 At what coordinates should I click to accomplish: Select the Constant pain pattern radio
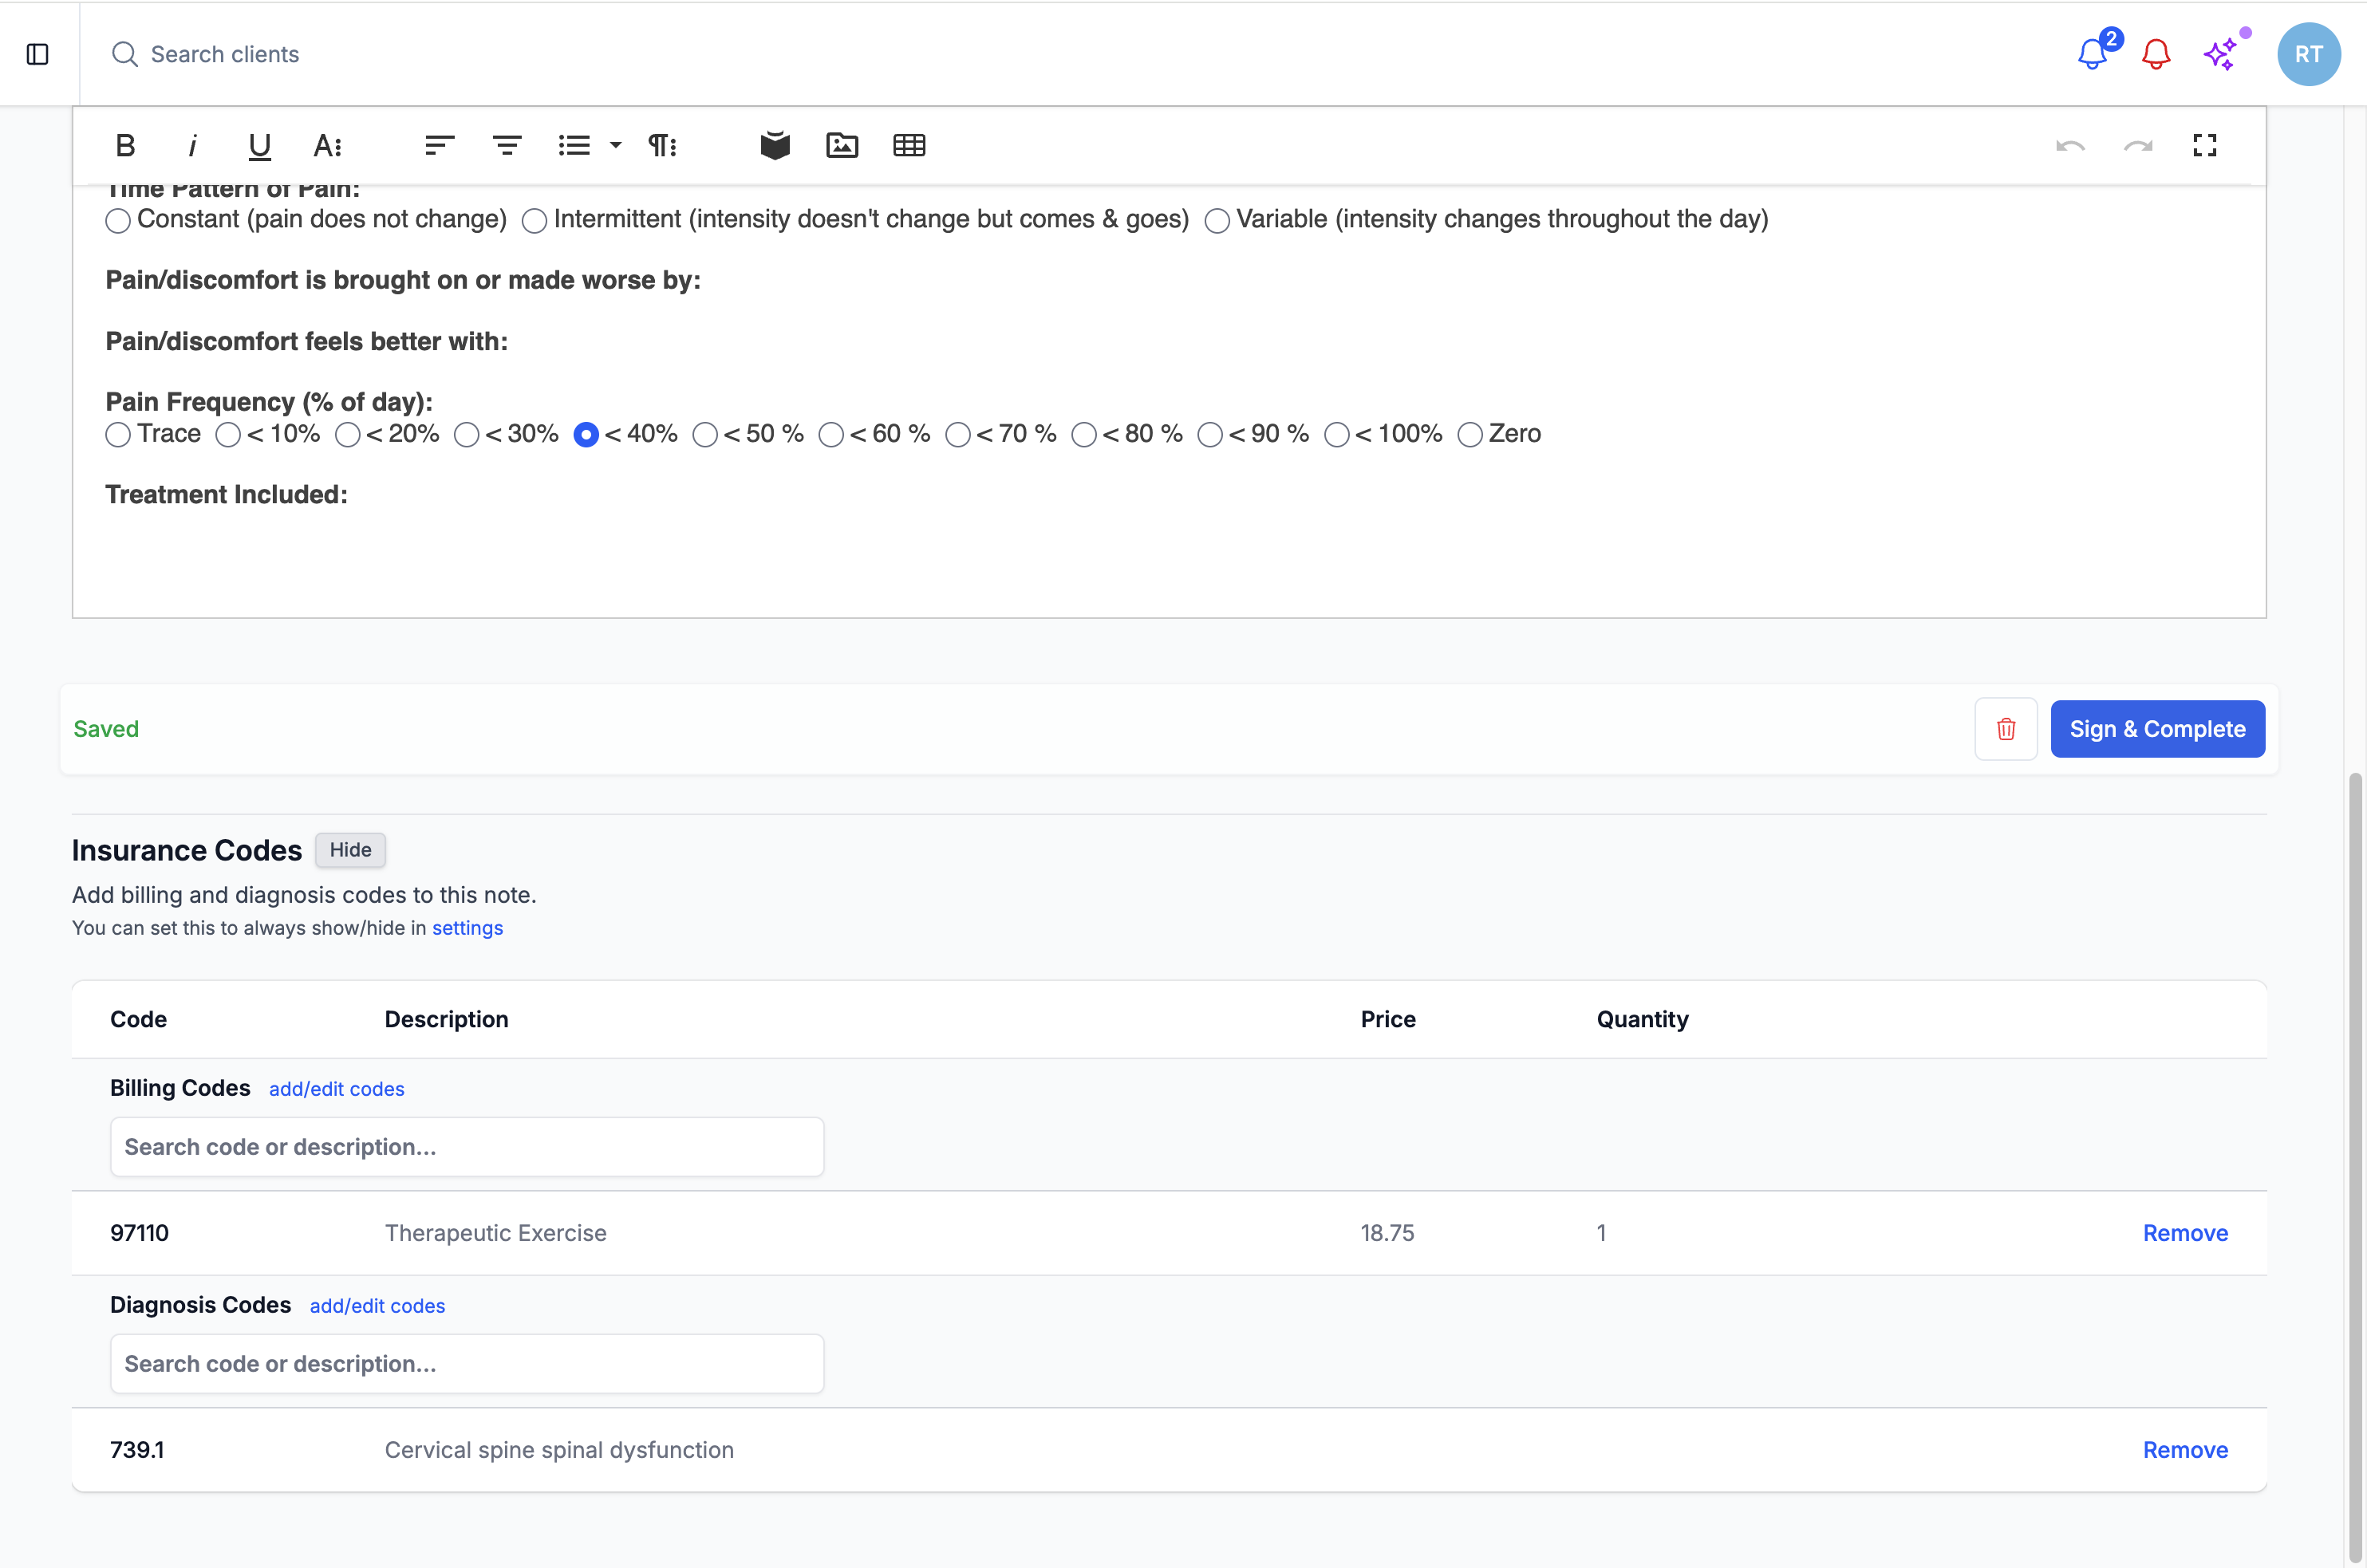(118, 221)
